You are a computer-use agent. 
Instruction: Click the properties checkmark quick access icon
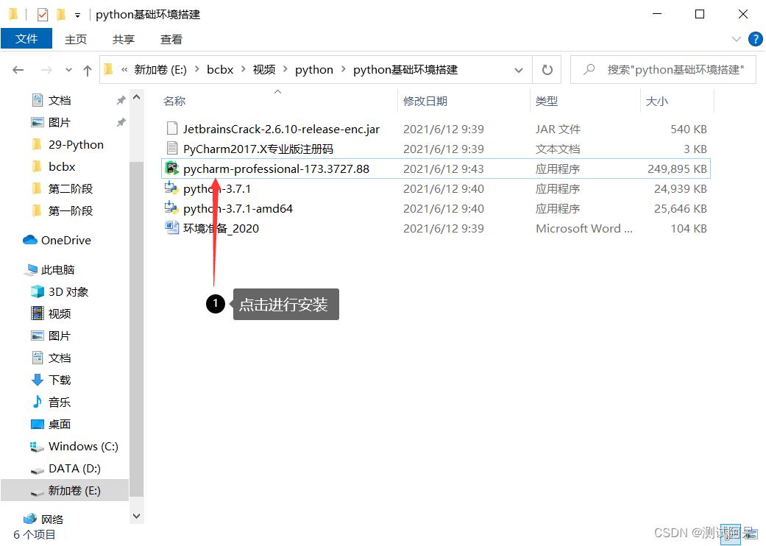point(43,15)
